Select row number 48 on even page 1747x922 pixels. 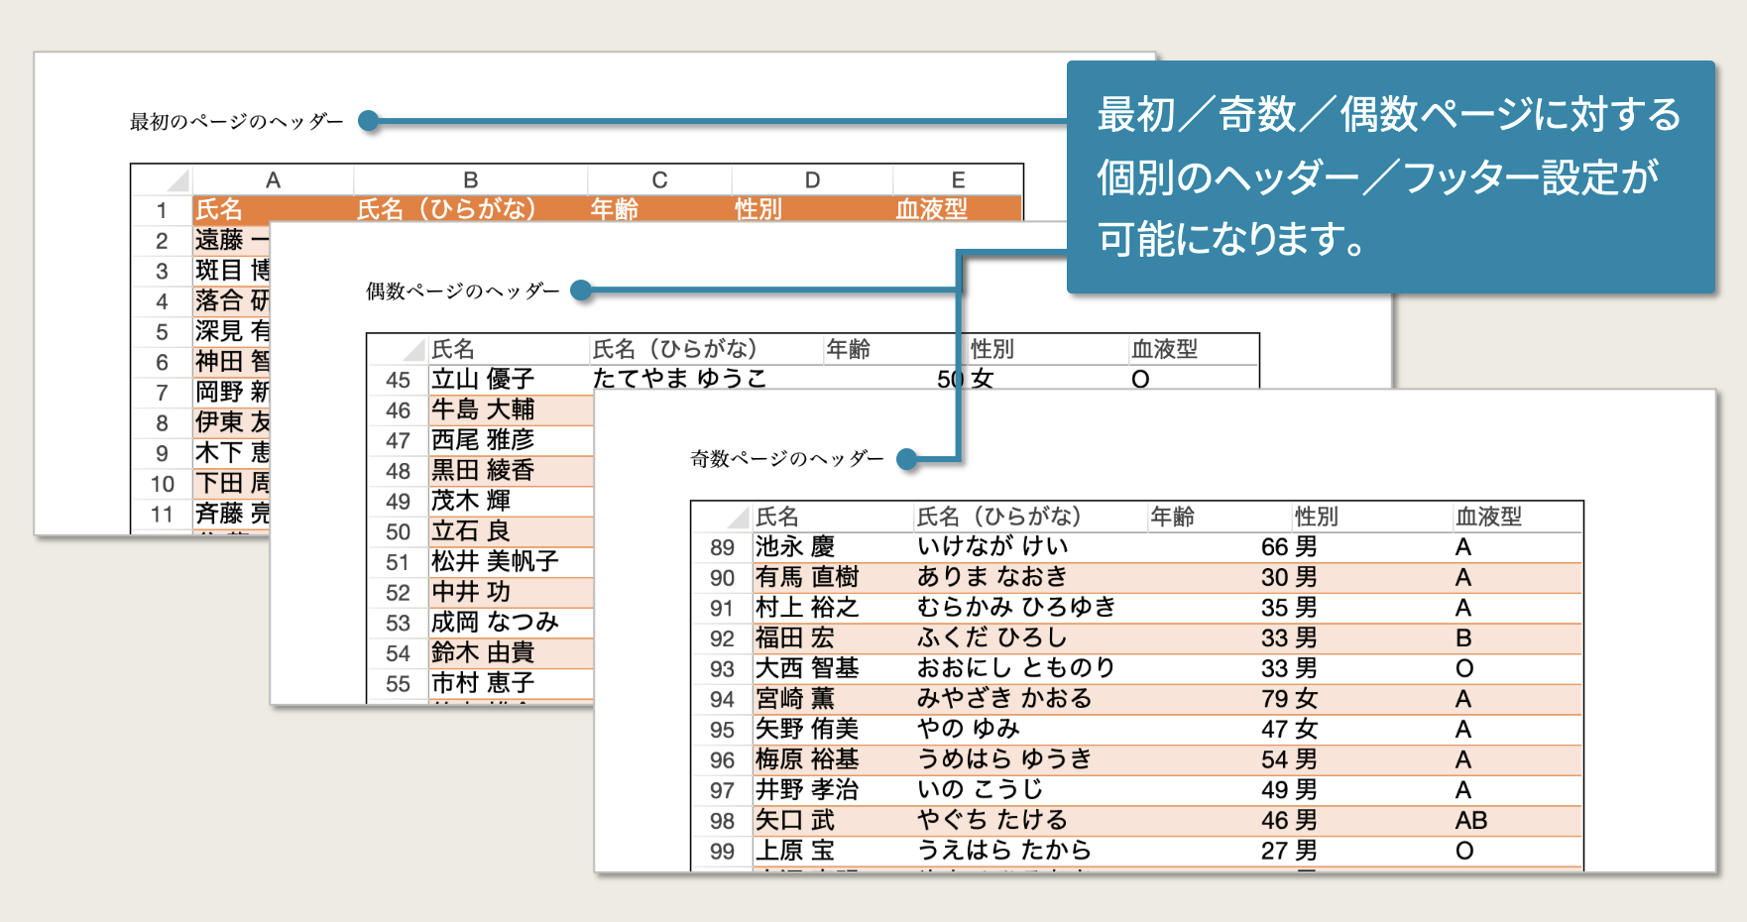pyautogui.click(x=398, y=471)
